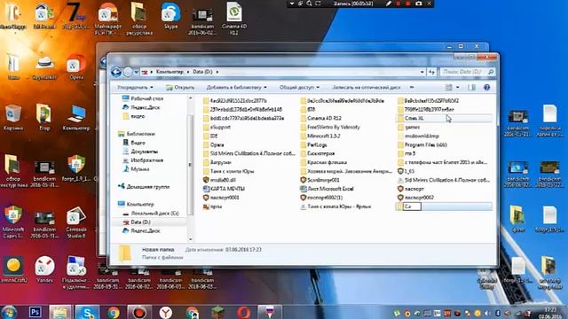Select Музыка library

pyautogui.click(x=136, y=169)
